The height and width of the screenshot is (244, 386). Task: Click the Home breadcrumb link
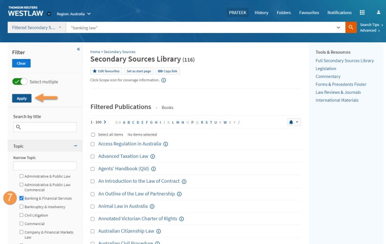tap(95, 52)
